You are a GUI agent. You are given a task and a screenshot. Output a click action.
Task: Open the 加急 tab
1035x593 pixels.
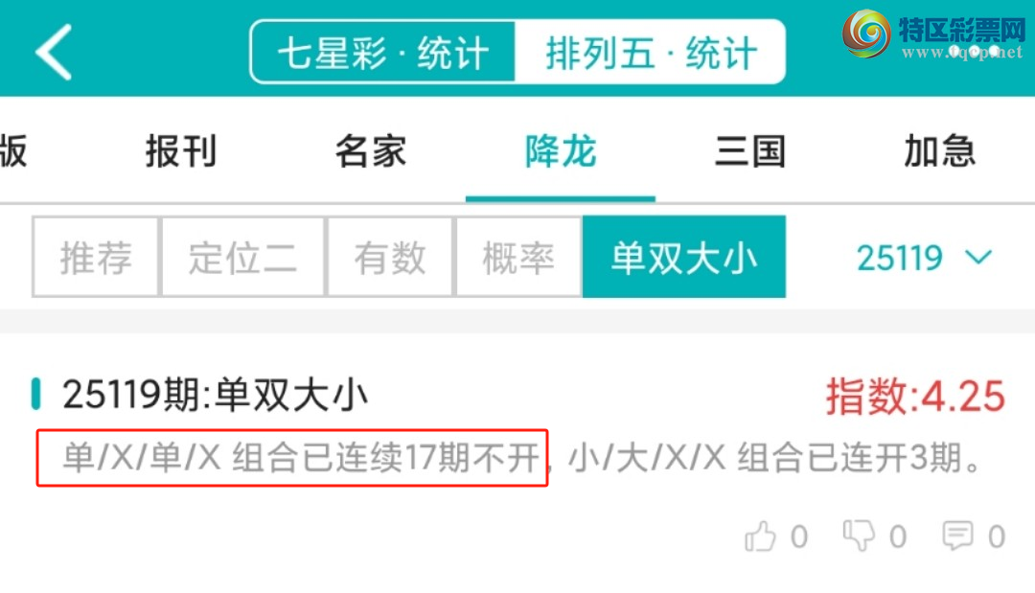[939, 151]
